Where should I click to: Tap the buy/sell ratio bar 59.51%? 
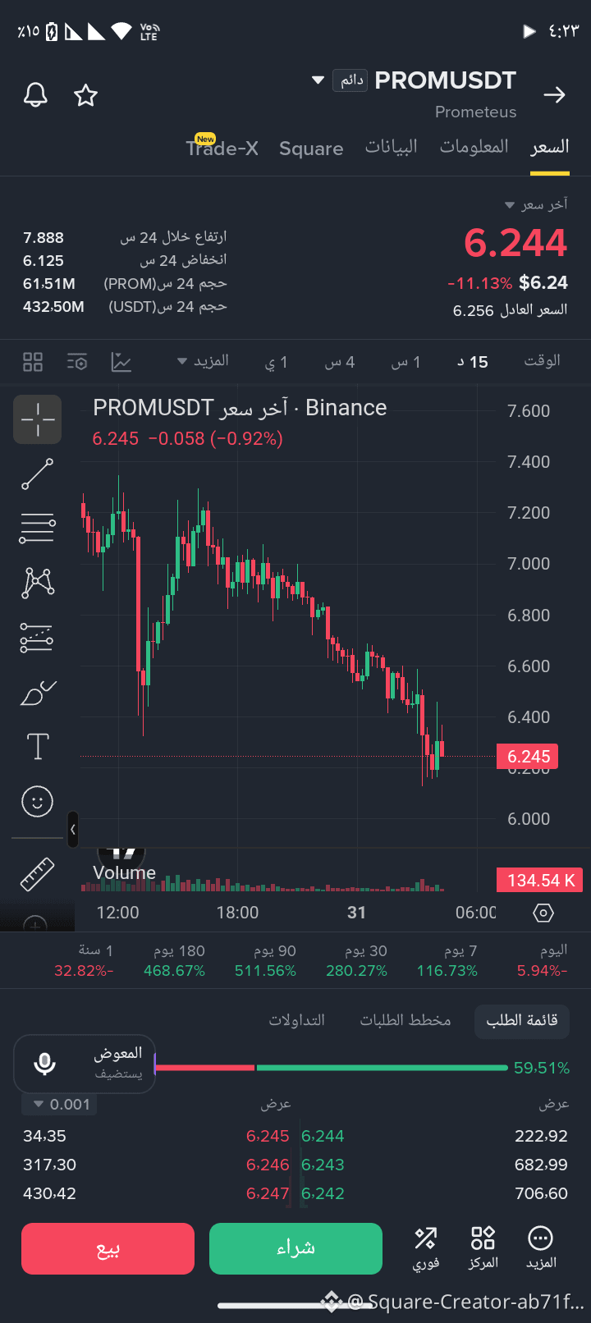[361, 1068]
